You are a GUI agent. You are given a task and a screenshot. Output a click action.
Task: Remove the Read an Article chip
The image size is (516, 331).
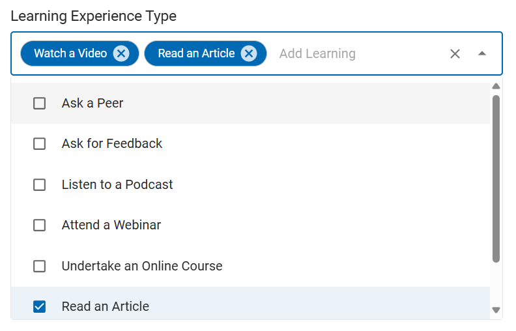248,53
